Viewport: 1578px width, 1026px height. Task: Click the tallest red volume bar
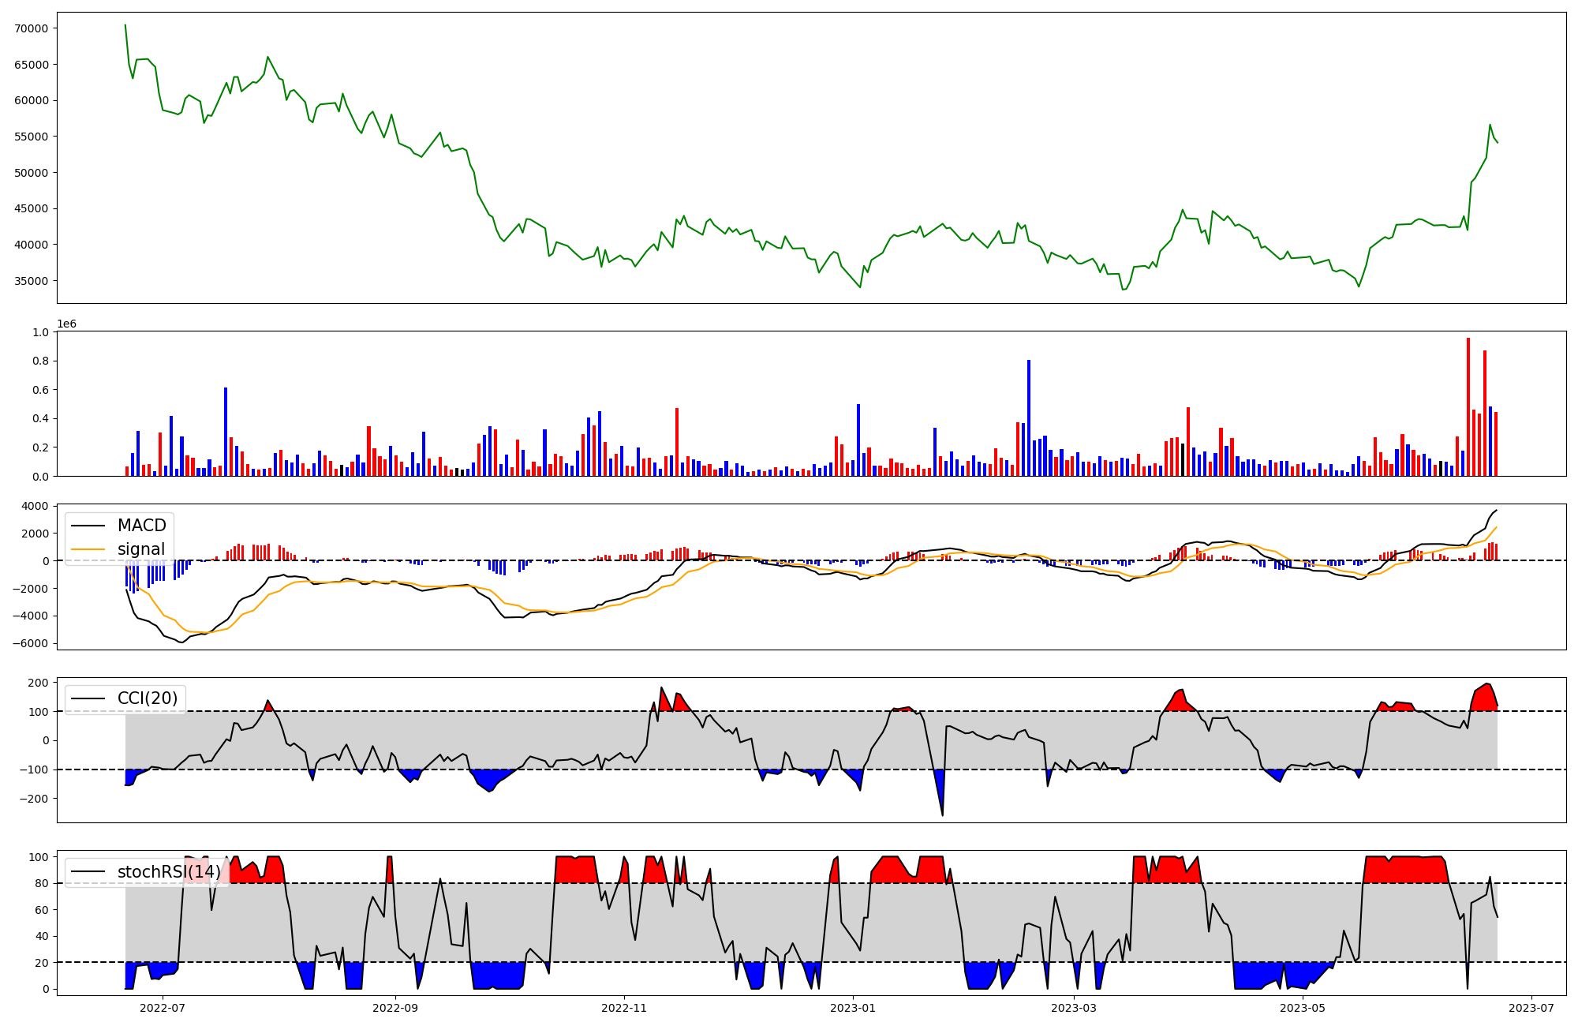1468,406
